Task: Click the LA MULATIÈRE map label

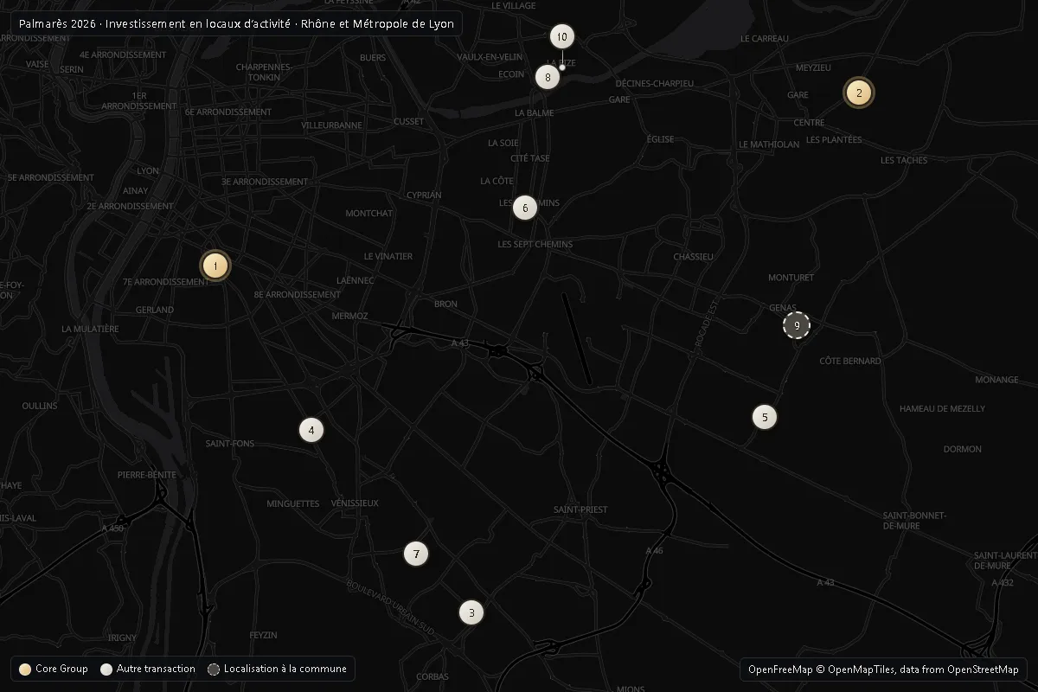Action: pos(90,330)
